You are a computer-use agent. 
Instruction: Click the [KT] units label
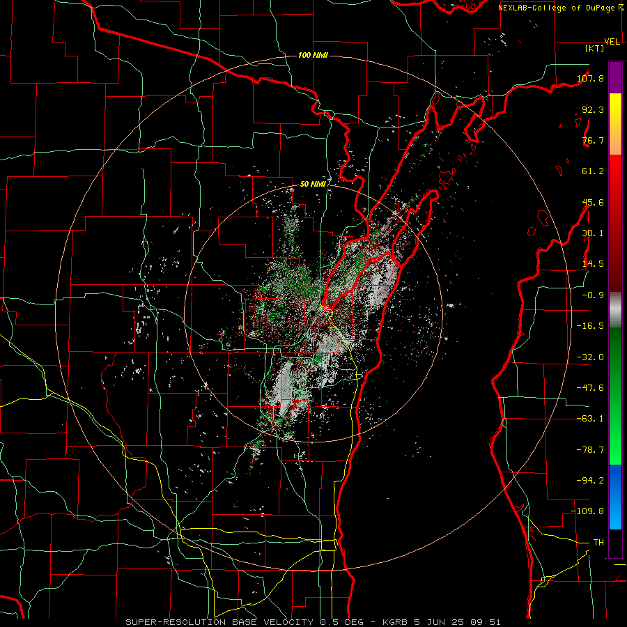point(595,48)
